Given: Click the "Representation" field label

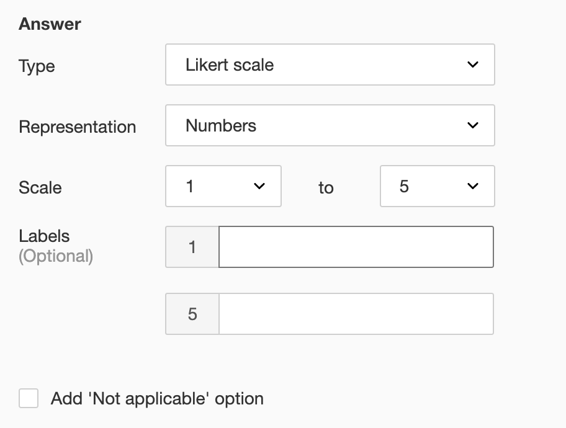Looking at the screenshot, I should [x=78, y=127].
